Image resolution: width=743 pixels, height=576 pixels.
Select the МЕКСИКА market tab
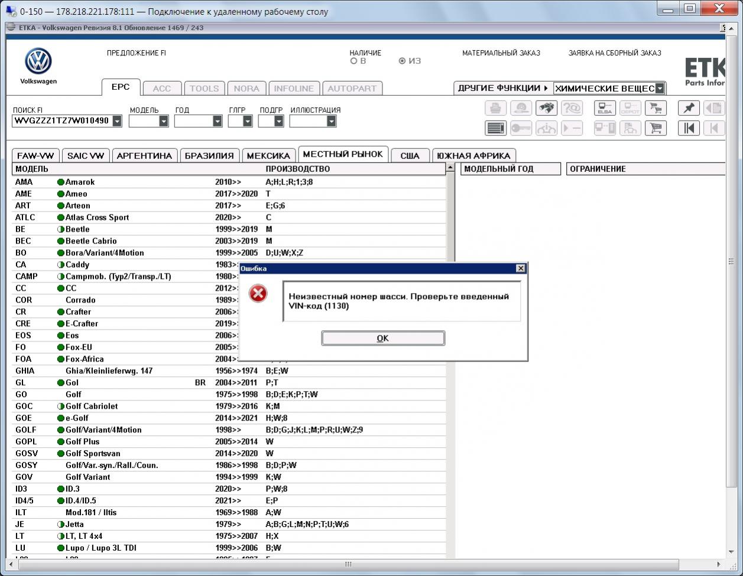pyautogui.click(x=268, y=156)
